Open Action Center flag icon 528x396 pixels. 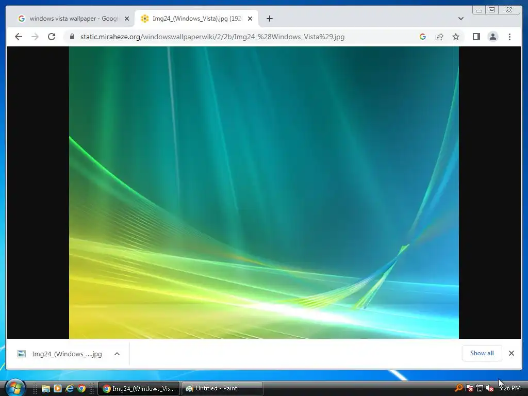click(469, 388)
